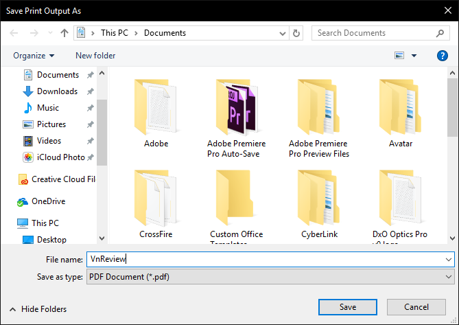
Task: Click the refresh button in address bar
Action: (296, 33)
